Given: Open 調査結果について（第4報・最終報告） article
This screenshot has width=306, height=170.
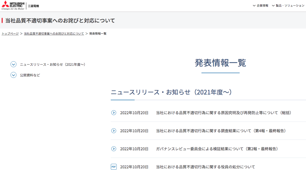Looking at the screenshot, I should tap(221, 131).
